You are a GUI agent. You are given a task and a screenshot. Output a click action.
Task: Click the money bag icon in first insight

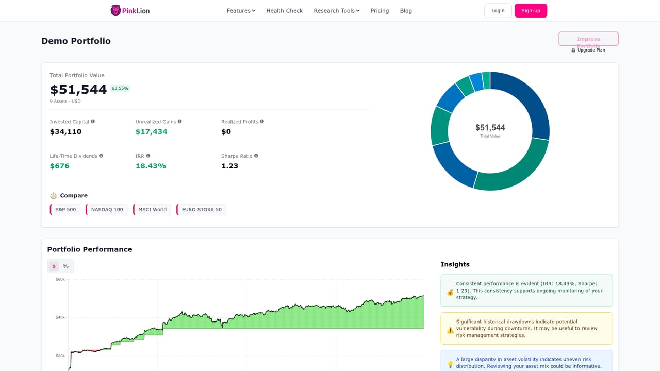point(450,293)
